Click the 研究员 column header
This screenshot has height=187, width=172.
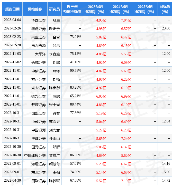55,9
